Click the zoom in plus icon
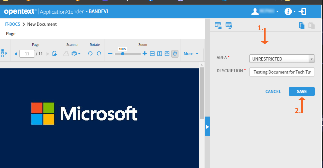323x168 pixels. pos(145,54)
